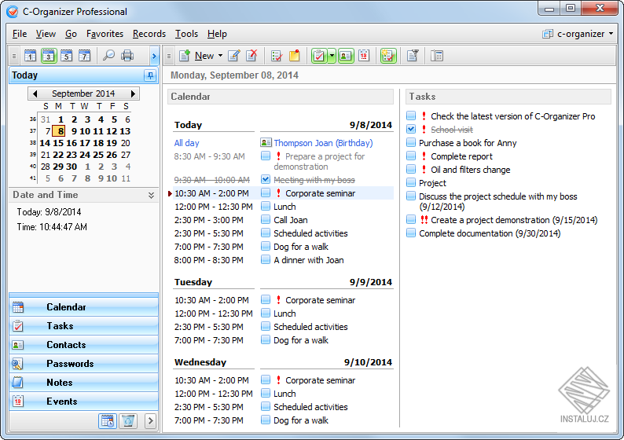The height and width of the screenshot is (440, 624).
Task: Click the Tuesday day header
Action: [193, 282]
